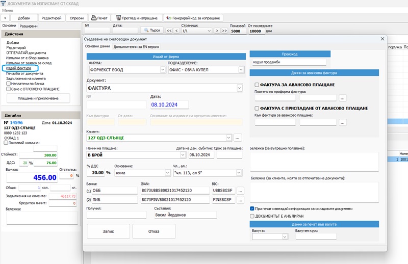
Task: Check ФАКТУРА ЗА АВАНСОВО ПЛАЩАНЕ checkbox
Action: click(x=257, y=85)
